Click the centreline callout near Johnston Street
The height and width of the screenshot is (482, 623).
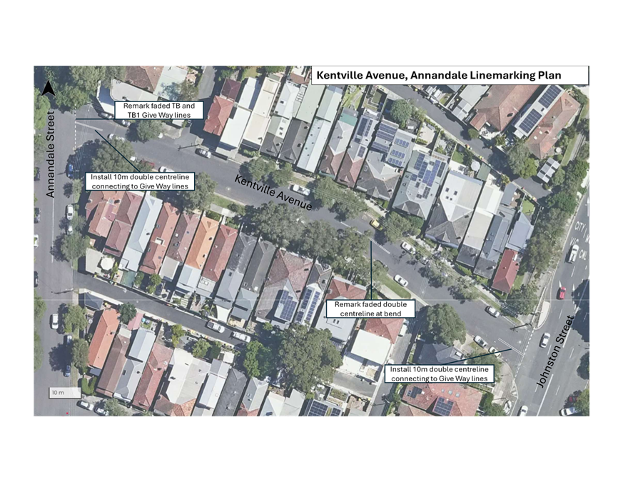pos(438,373)
